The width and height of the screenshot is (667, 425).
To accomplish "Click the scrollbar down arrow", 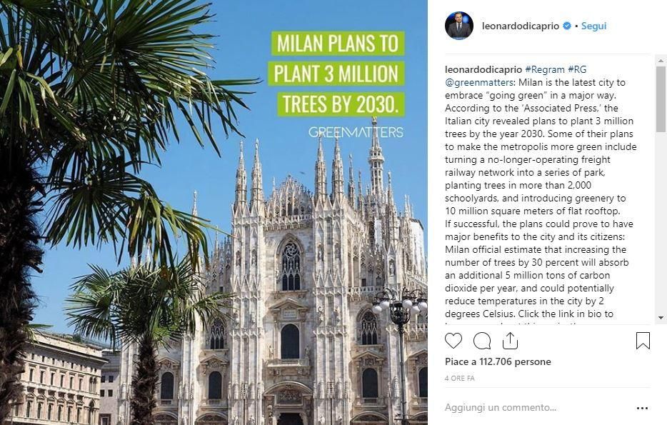I will click(661, 318).
